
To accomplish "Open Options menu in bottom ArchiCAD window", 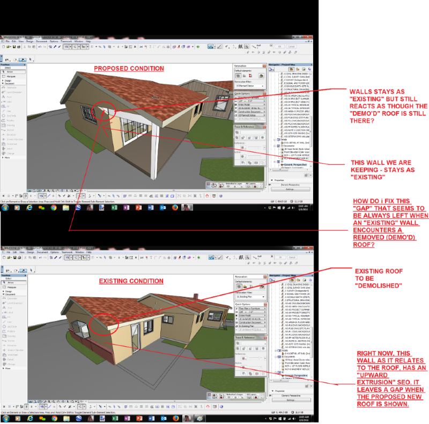I will coord(55,252).
